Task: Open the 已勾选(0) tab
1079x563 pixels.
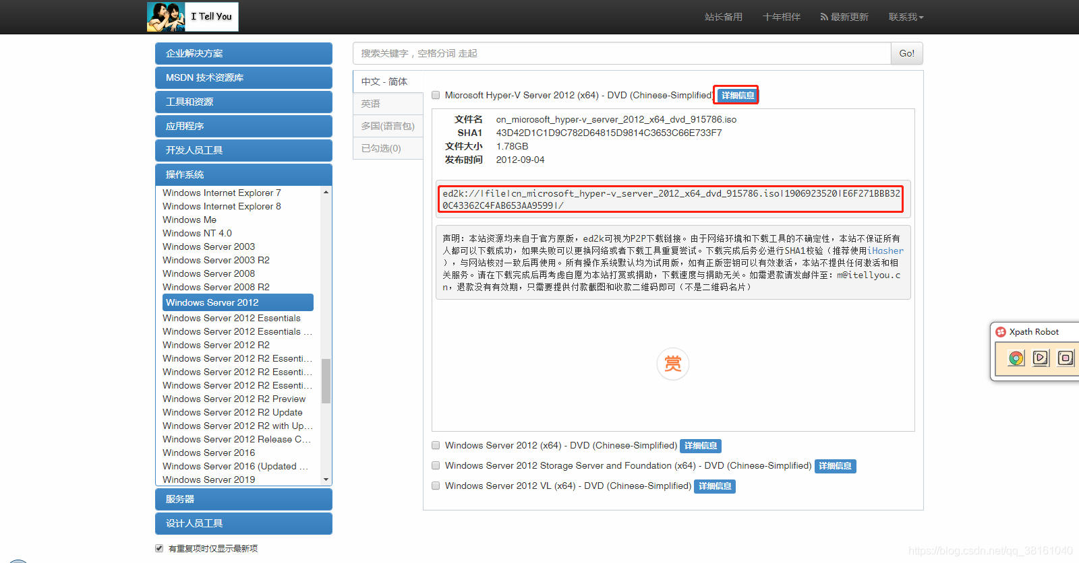Action: click(388, 148)
